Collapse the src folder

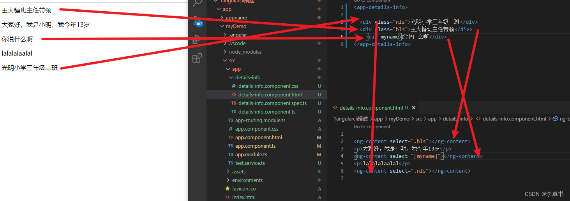pyautogui.click(x=225, y=61)
